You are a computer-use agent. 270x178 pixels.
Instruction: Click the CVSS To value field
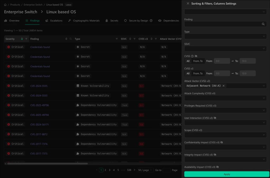248,61
